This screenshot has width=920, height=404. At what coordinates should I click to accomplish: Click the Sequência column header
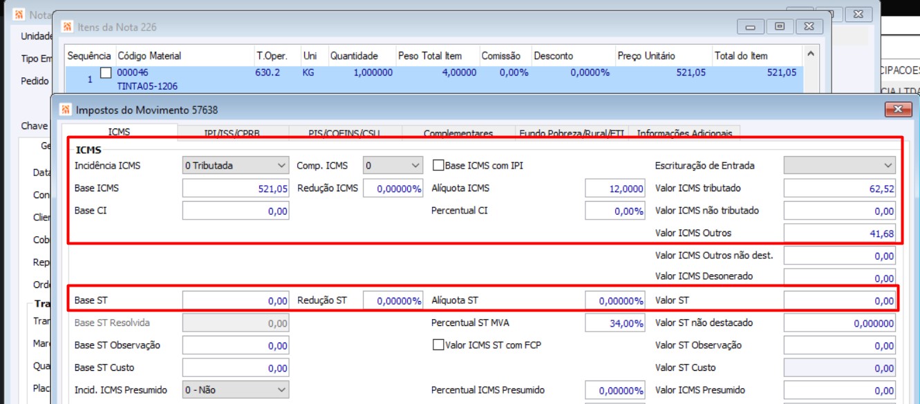90,56
